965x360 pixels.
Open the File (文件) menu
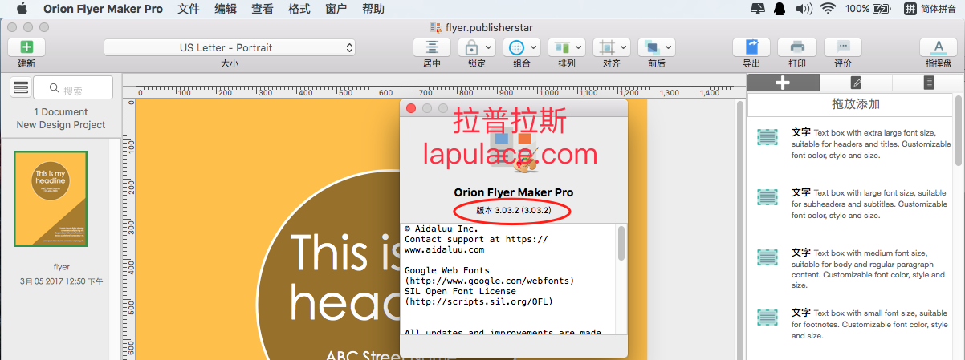pos(189,9)
